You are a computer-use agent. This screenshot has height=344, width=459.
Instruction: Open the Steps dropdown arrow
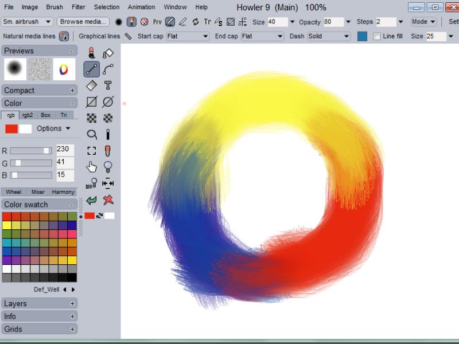point(400,22)
